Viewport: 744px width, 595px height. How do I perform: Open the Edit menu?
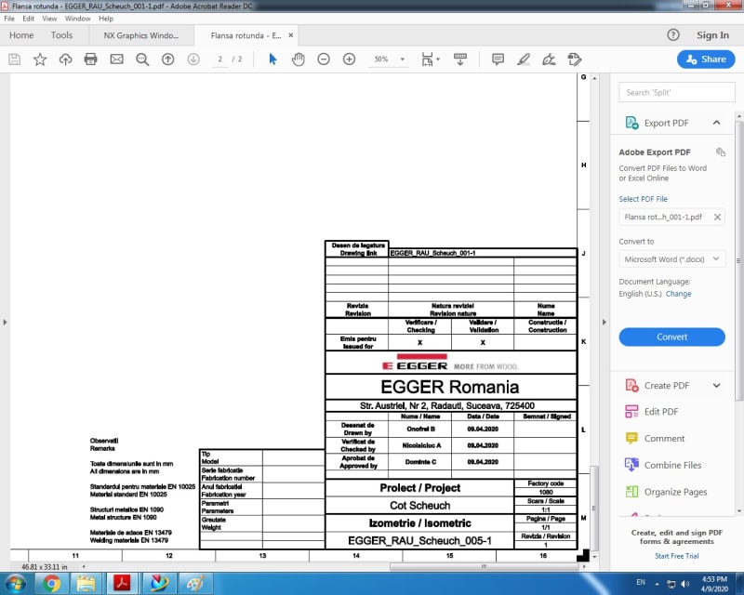click(x=29, y=19)
